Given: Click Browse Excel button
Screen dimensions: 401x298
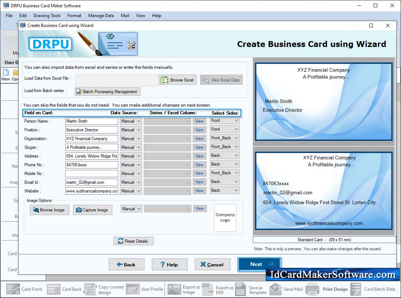Looking at the screenshot, I should [178, 80].
